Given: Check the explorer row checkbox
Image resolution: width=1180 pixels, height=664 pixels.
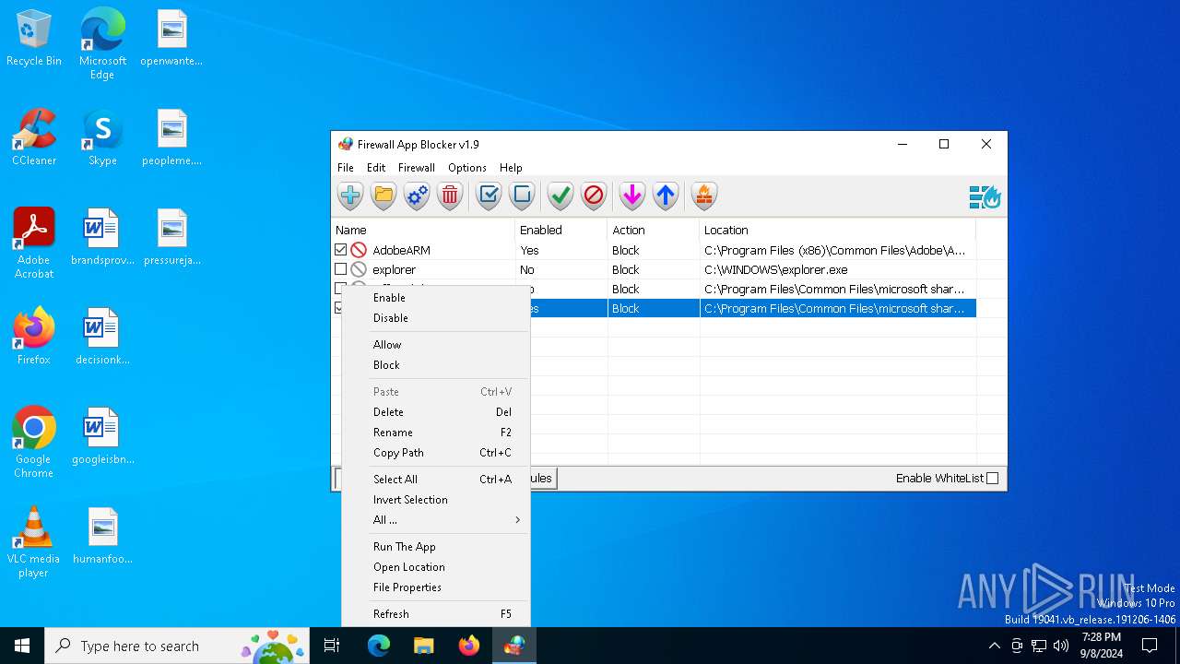Looking at the screenshot, I should [341, 269].
